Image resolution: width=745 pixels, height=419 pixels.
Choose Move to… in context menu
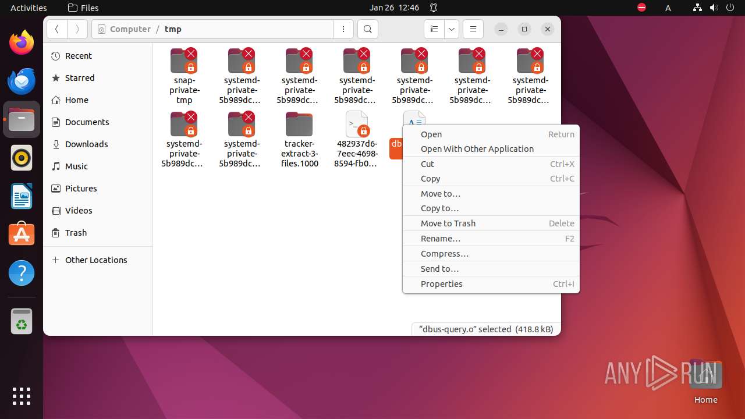491,194
